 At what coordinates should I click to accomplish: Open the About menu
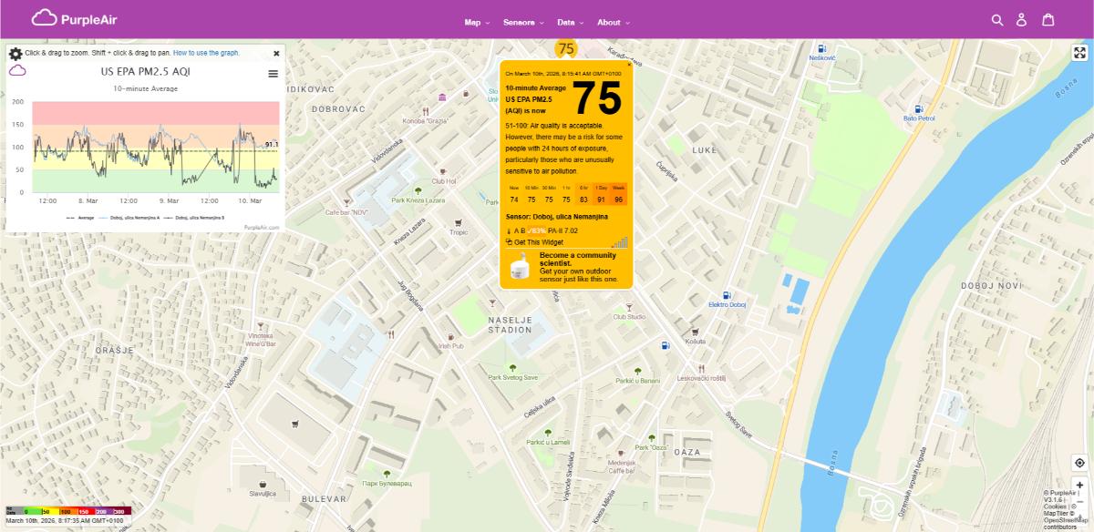click(612, 22)
